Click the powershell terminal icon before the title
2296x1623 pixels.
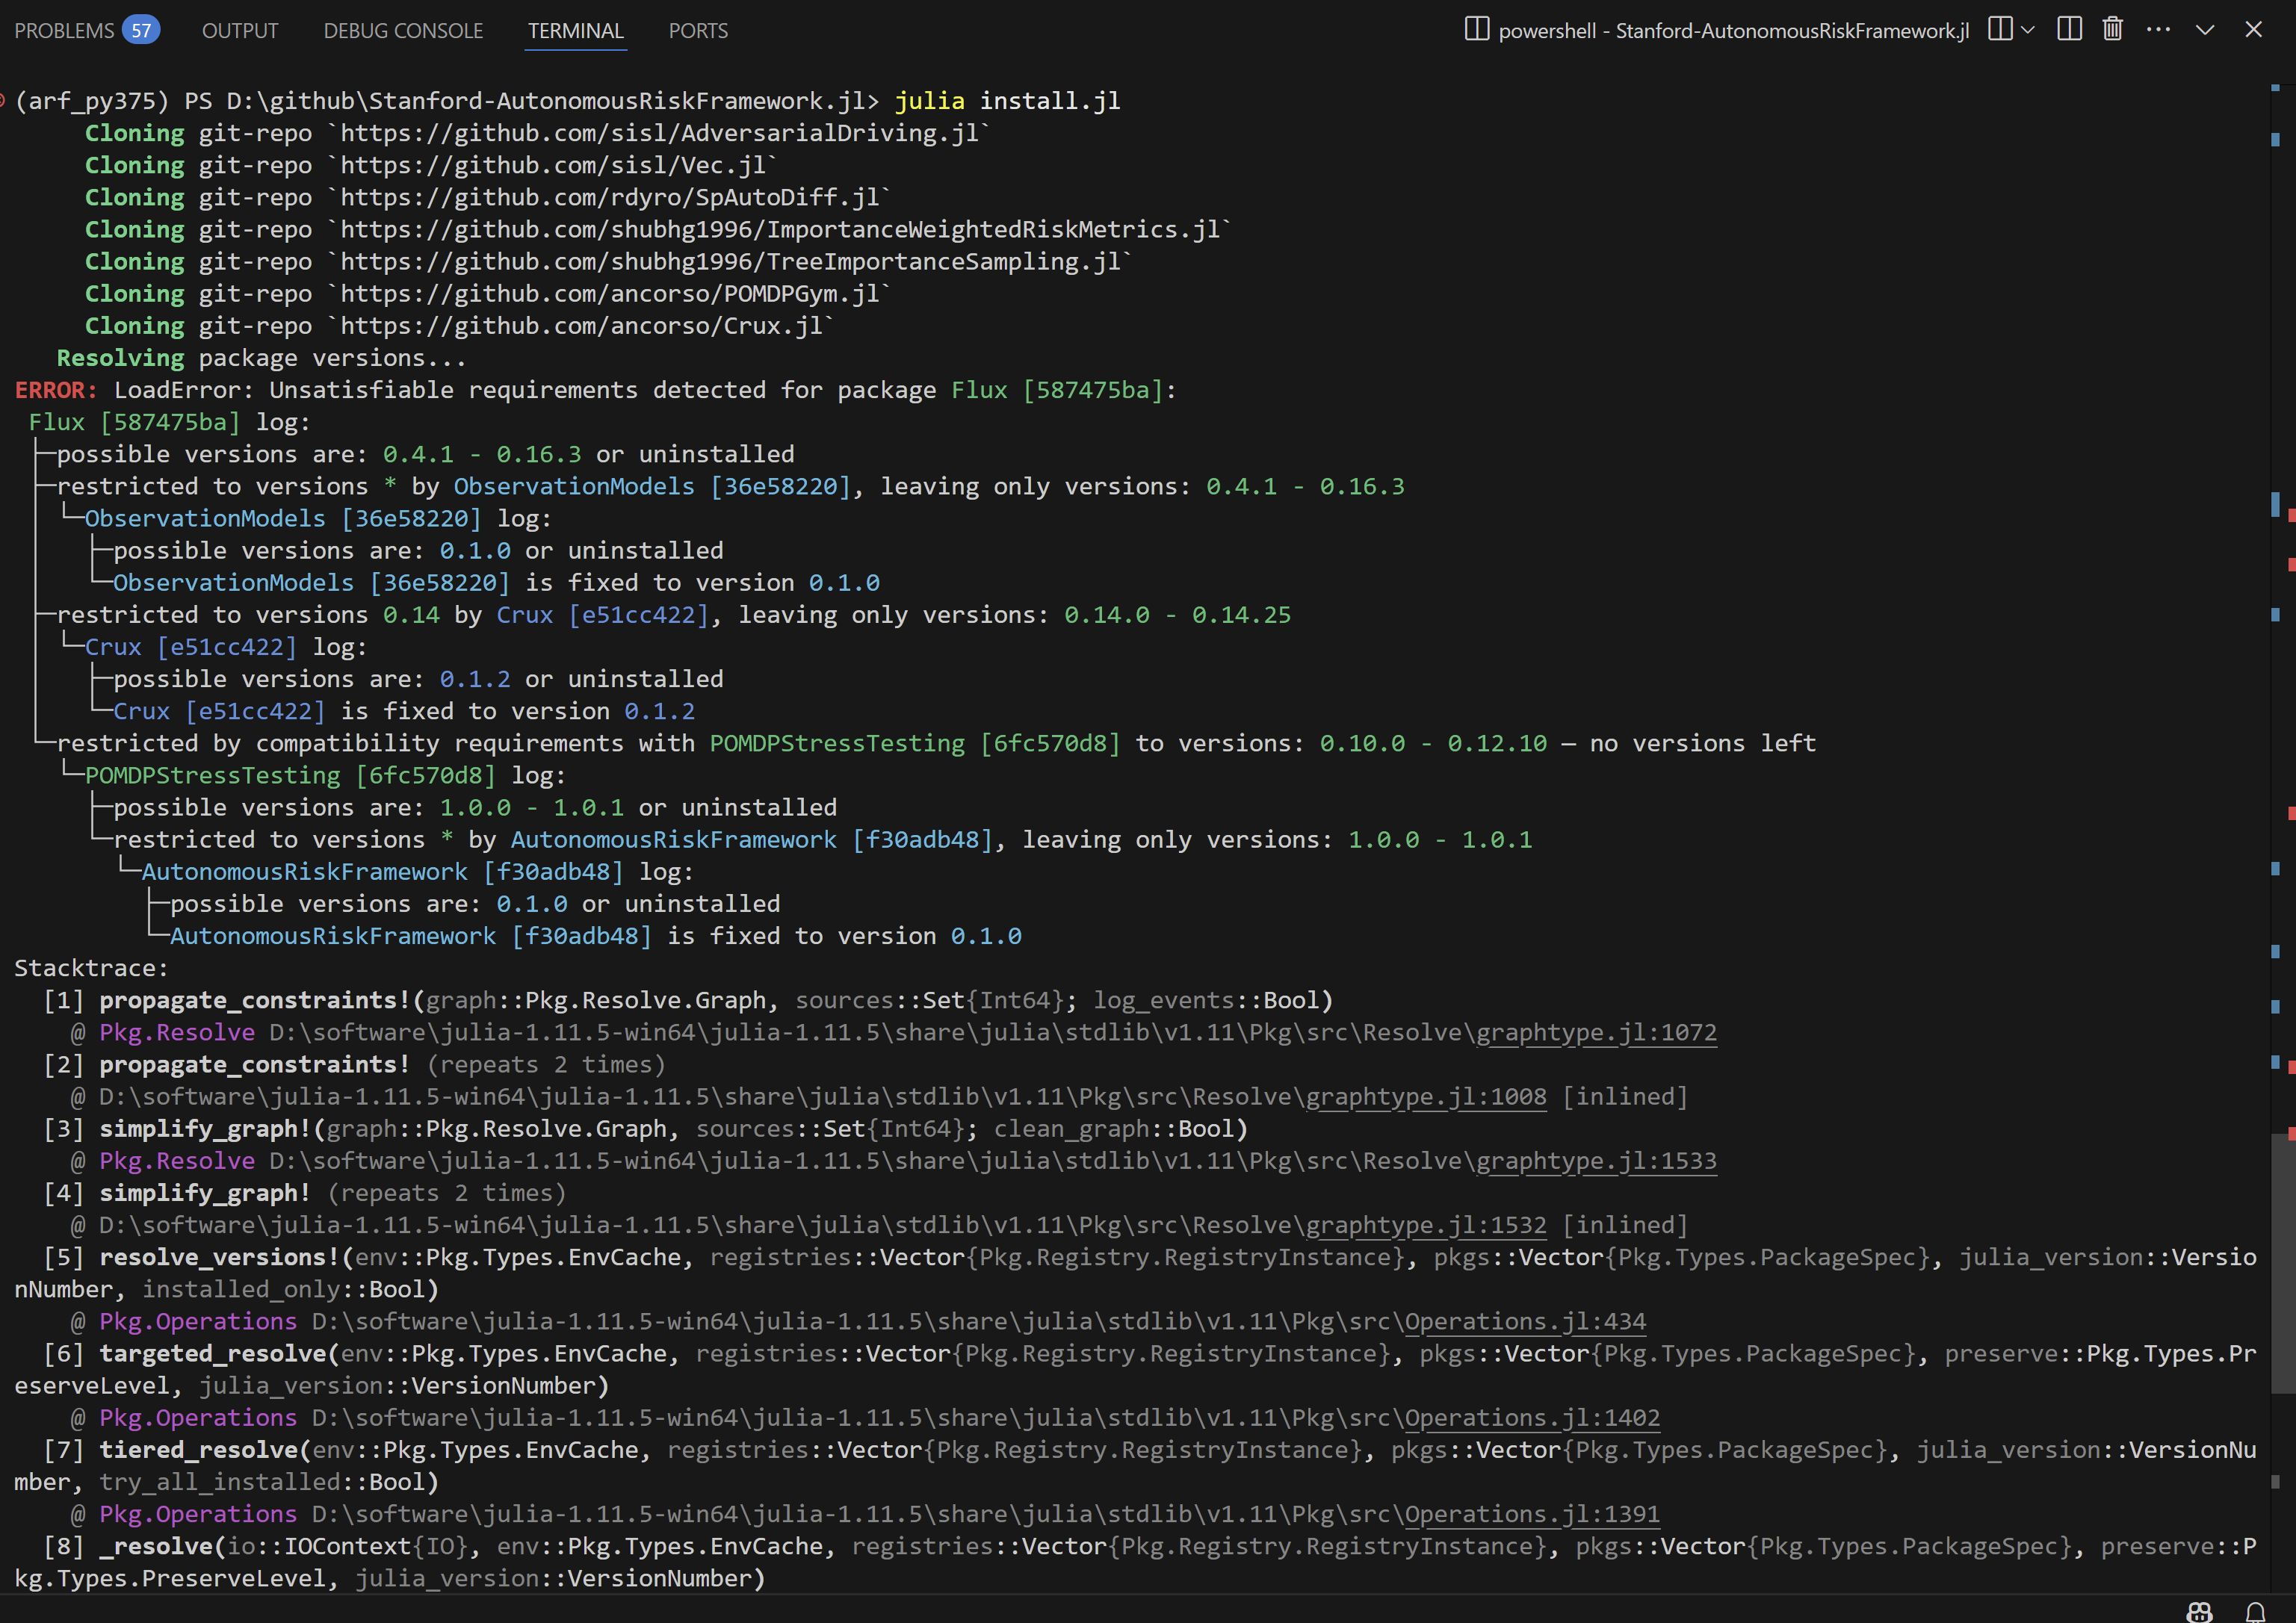1476,29
